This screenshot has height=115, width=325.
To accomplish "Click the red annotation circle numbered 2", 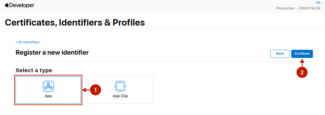I will (x=302, y=72).
